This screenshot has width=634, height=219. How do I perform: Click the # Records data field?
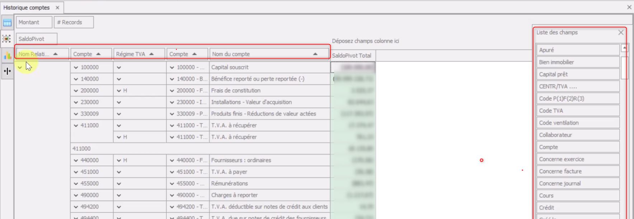point(74,22)
